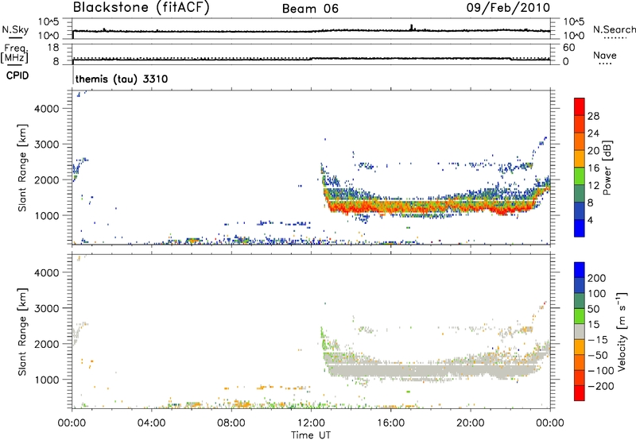Viewport: 636px width, 440px height.
Task: Click the 08:00 time axis tick
Action: [231, 423]
